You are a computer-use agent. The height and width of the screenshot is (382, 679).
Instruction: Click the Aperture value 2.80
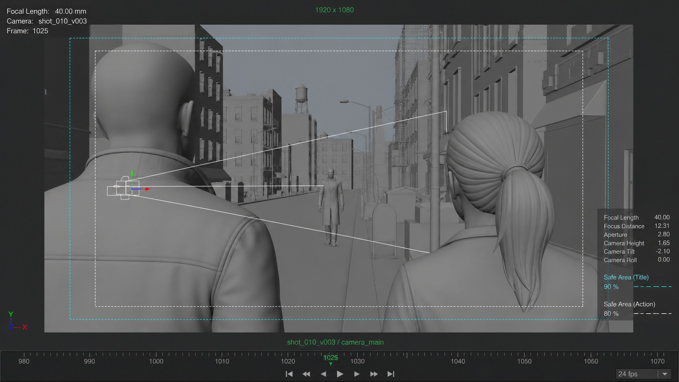pyautogui.click(x=664, y=234)
